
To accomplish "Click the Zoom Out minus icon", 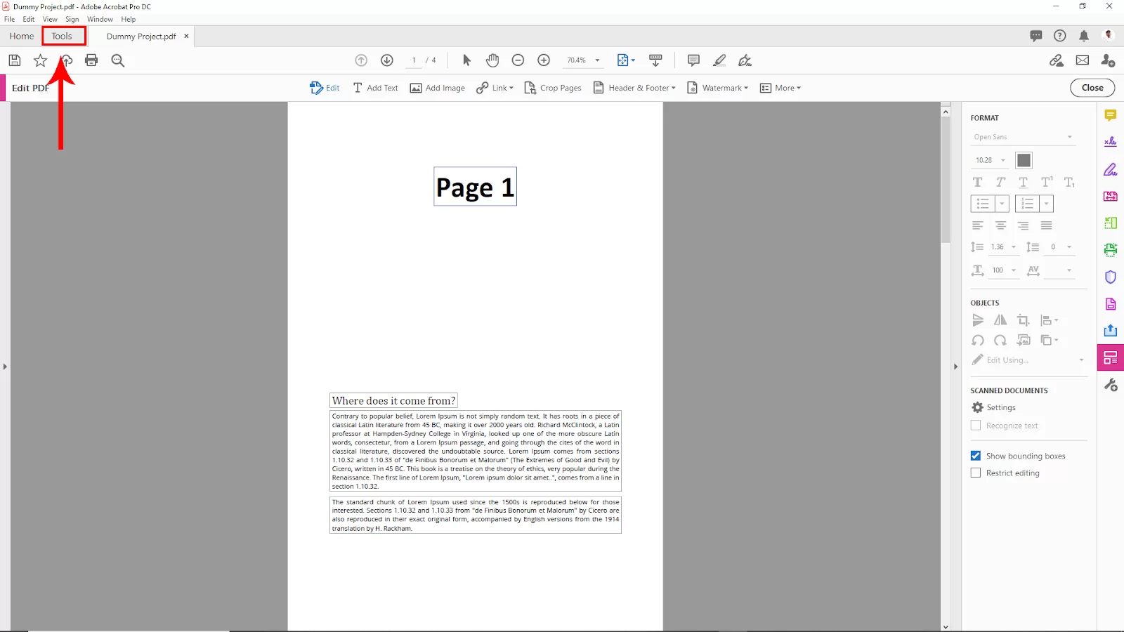I will coord(518,60).
